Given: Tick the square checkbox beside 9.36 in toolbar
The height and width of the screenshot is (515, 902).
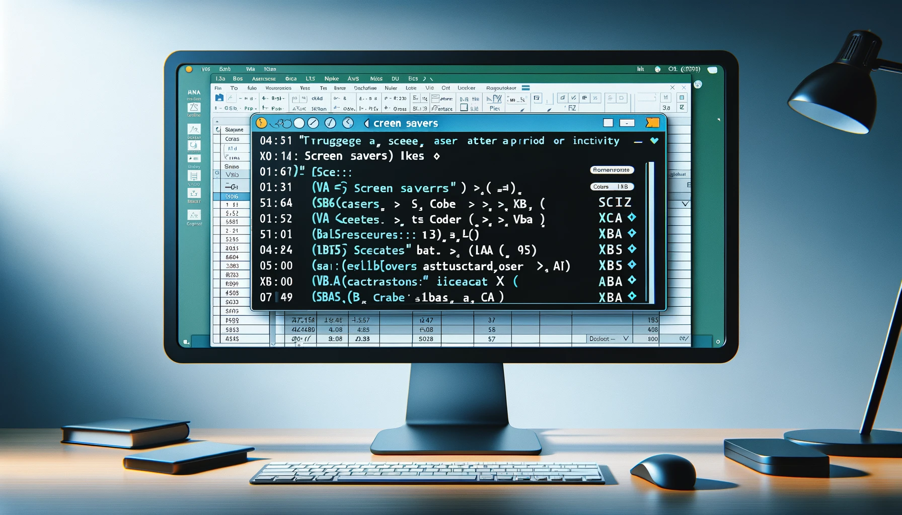Looking at the screenshot, I should (x=464, y=108).
